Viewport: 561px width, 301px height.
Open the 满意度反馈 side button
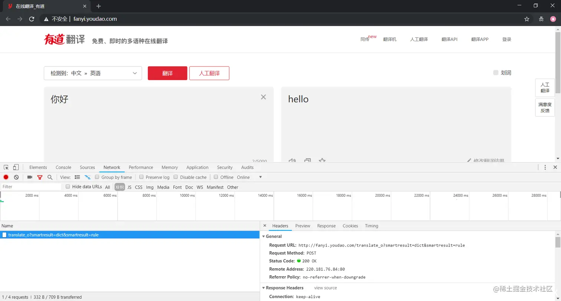click(x=545, y=107)
